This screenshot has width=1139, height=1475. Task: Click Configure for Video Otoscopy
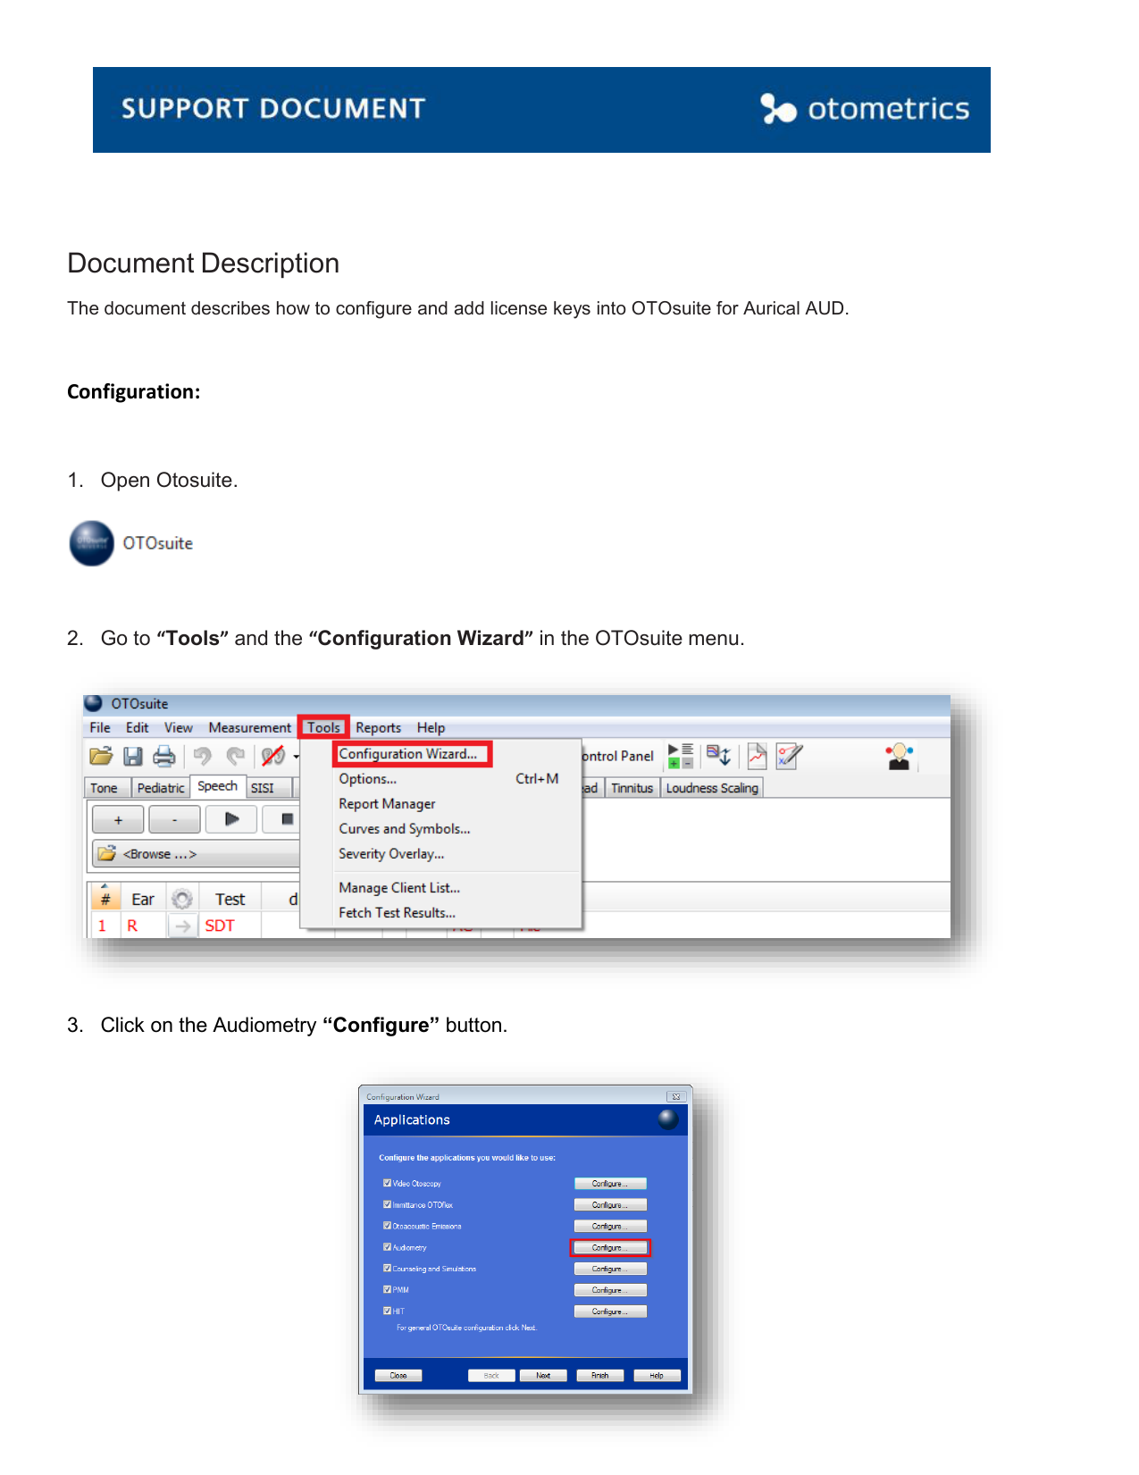(610, 1184)
